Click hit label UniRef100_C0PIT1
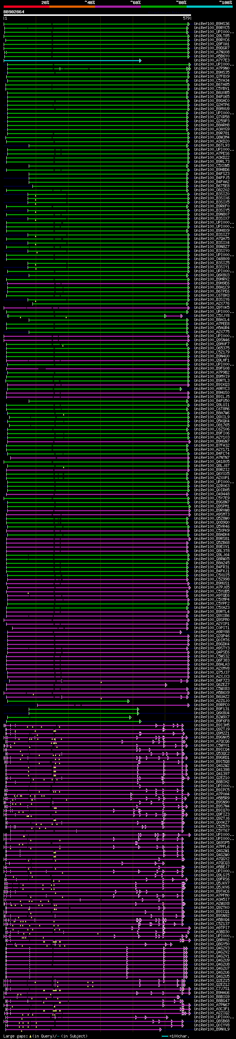The height and width of the screenshot is (1039, 236). [x=212, y=628]
